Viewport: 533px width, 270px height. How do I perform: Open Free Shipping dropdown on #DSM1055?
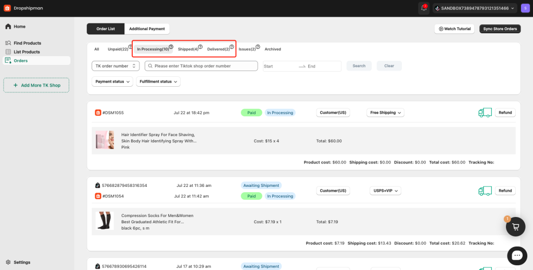[x=385, y=113]
